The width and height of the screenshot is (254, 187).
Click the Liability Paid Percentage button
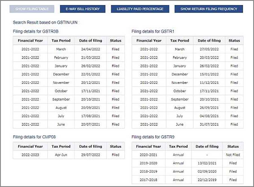click(140, 9)
